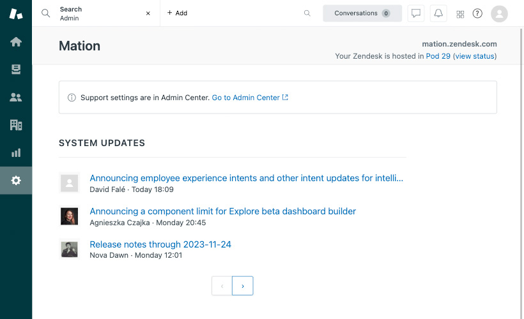Open the Organizations building icon
524x319 pixels.
point(16,125)
